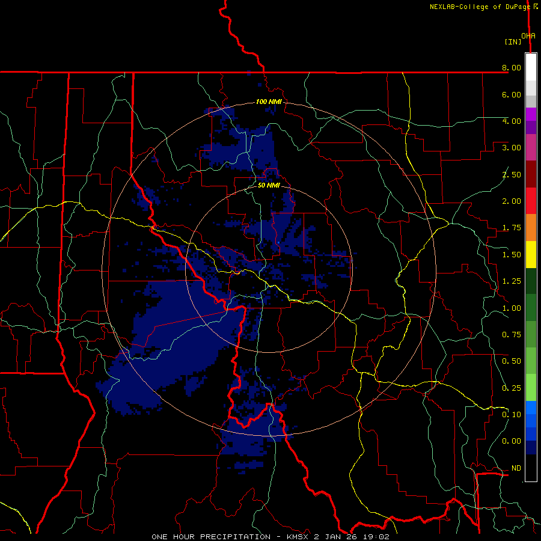The height and width of the screenshot is (541, 541).
Task: Click the 2.00 legend value
Action: 512,201
